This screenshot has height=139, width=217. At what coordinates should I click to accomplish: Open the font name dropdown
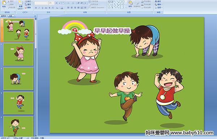point(41,3)
